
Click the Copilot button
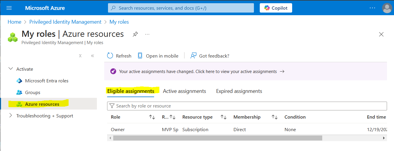point(276,8)
